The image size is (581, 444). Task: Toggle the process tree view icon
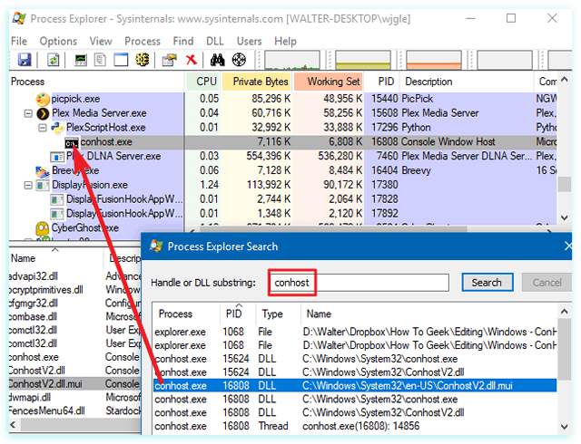coord(100,60)
